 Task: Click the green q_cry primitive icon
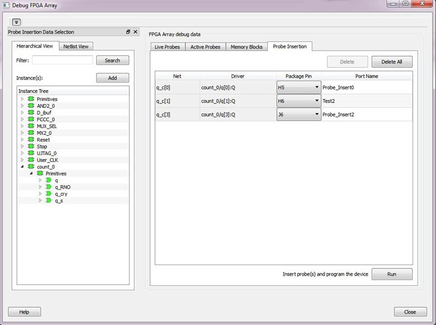49,194
